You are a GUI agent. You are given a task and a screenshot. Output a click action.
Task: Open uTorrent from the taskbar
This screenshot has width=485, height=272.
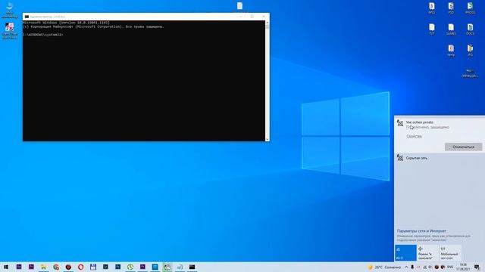pyautogui.click(x=130, y=267)
